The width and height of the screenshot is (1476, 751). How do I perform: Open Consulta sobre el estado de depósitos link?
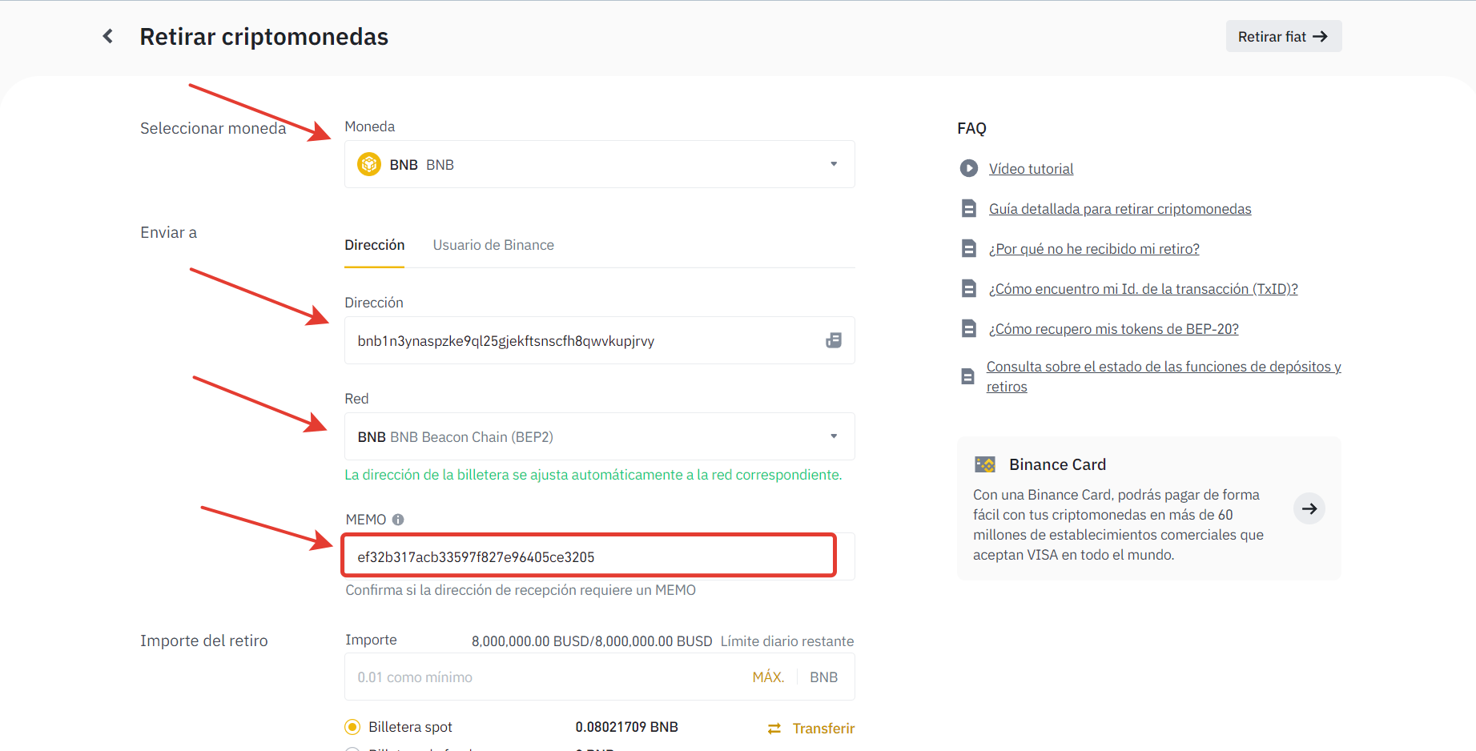[1164, 376]
